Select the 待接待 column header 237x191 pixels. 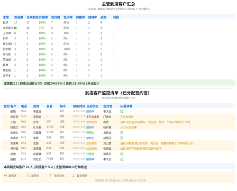(x=80, y=17)
